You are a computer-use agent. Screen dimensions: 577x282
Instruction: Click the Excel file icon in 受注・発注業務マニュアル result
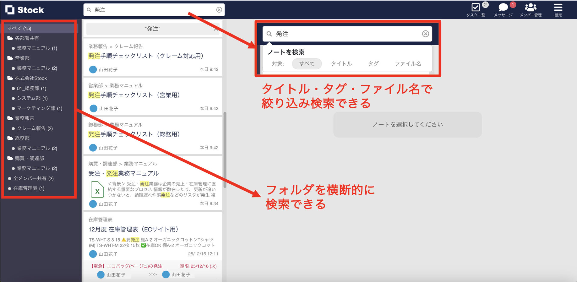pyautogui.click(x=97, y=190)
